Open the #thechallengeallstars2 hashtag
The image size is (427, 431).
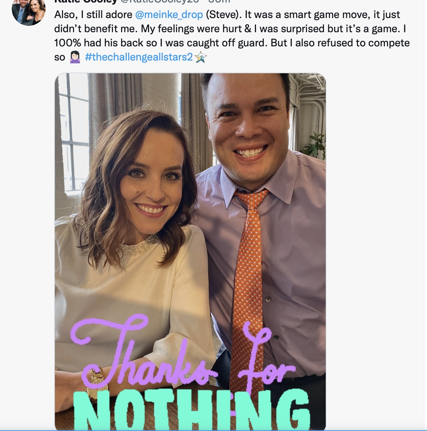139,57
